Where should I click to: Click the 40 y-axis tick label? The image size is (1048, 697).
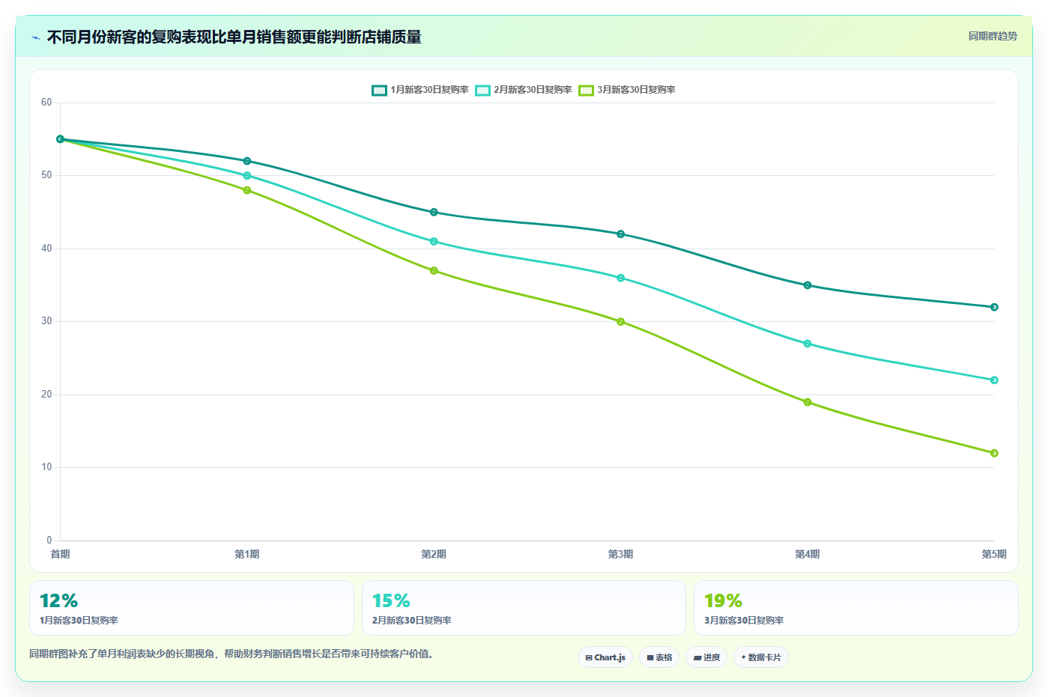click(46, 249)
